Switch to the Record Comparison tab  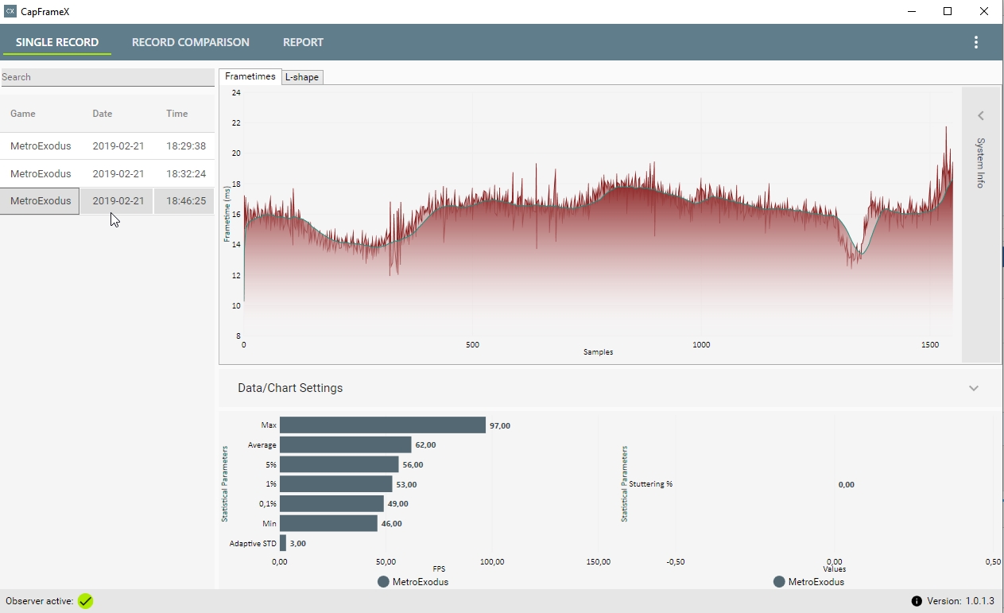pos(191,42)
